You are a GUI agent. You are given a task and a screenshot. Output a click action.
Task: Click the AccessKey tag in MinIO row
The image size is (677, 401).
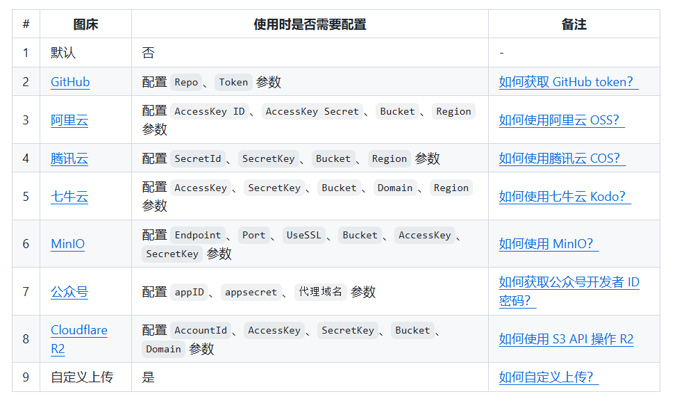point(424,235)
